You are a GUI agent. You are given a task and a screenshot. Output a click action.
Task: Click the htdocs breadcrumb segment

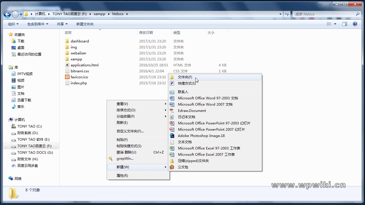point(118,14)
